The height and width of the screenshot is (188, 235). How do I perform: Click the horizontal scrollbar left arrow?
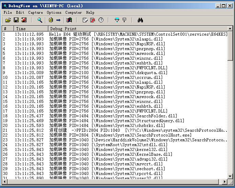[x=4, y=181]
